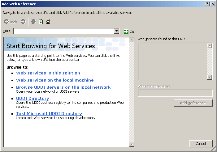Browse UDDI Servers on the local network

[63, 87]
